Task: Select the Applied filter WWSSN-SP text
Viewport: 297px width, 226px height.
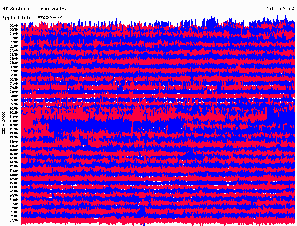Action: pyautogui.click(x=32, y=17)
